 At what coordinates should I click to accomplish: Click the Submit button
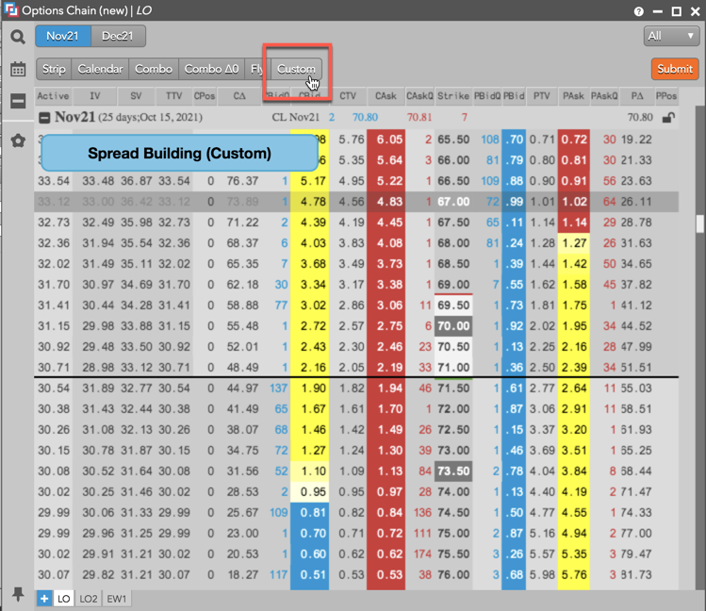pos(674,69)
